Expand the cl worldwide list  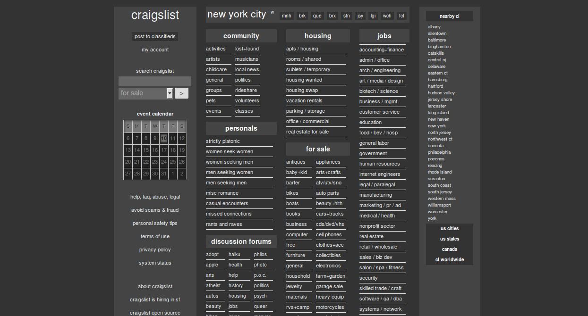[450, 259]
